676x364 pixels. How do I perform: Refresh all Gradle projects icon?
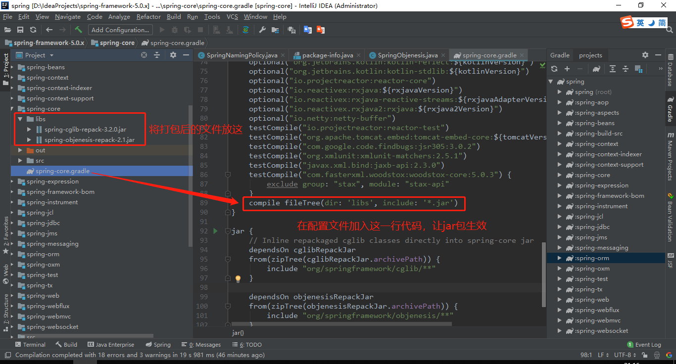click(x=554, y=69)
